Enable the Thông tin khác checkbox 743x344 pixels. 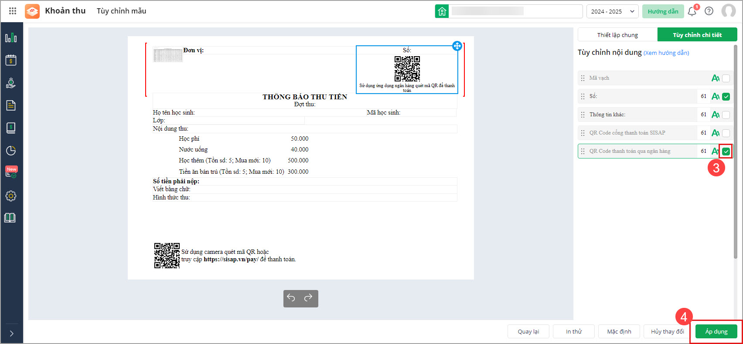[726, 115]
